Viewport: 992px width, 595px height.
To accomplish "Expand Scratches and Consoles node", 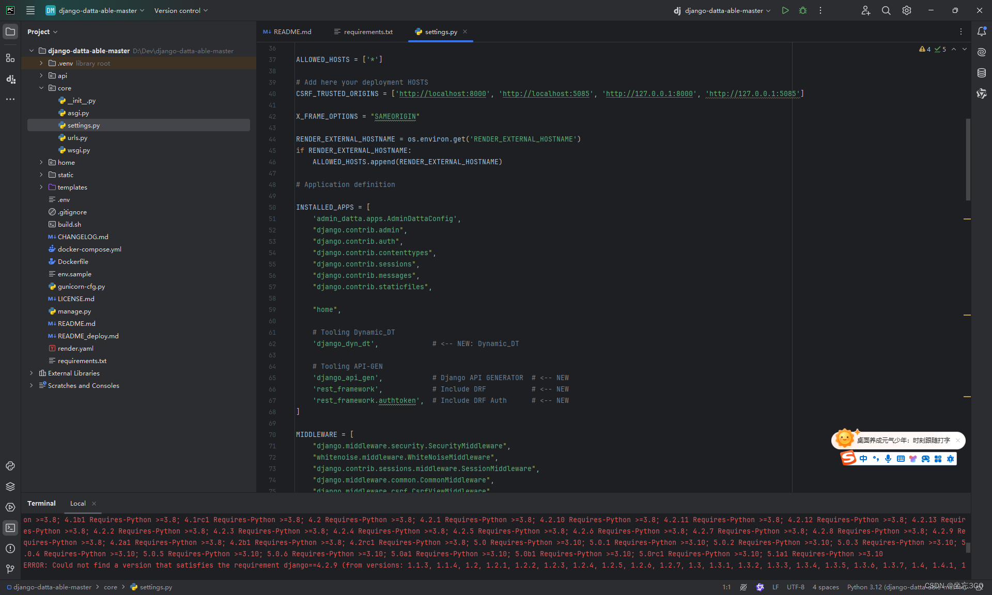I will [32, 385].
